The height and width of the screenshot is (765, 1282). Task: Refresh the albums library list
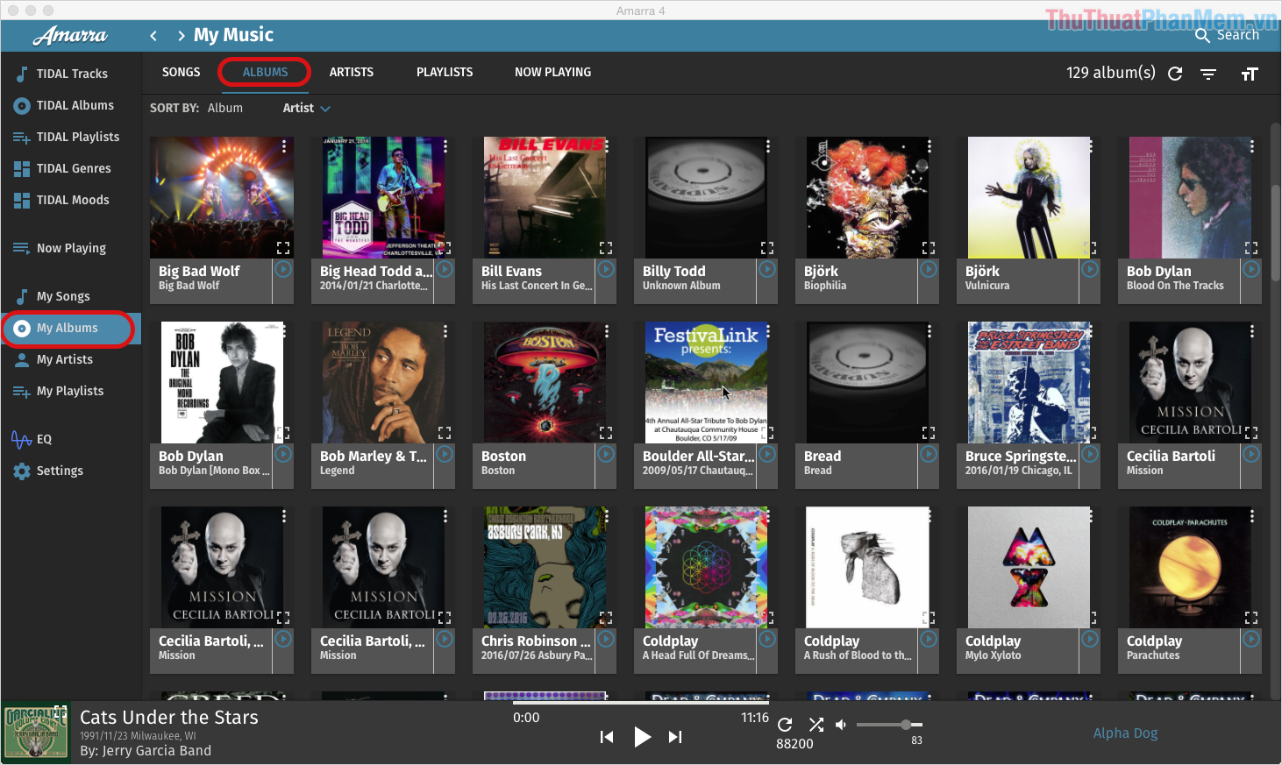(1175, 74)
